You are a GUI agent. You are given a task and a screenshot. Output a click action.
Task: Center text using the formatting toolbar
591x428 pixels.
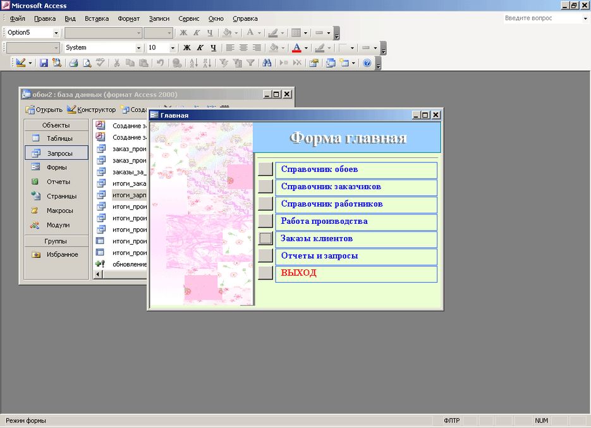243,48
